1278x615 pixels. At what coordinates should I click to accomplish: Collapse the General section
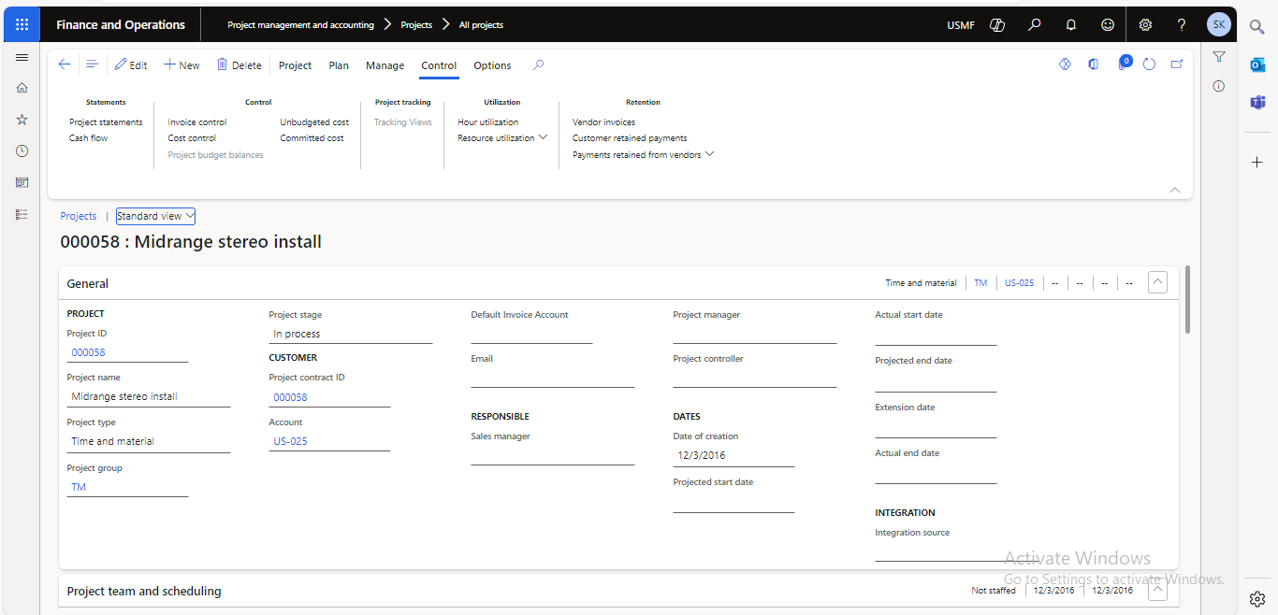1157,282
